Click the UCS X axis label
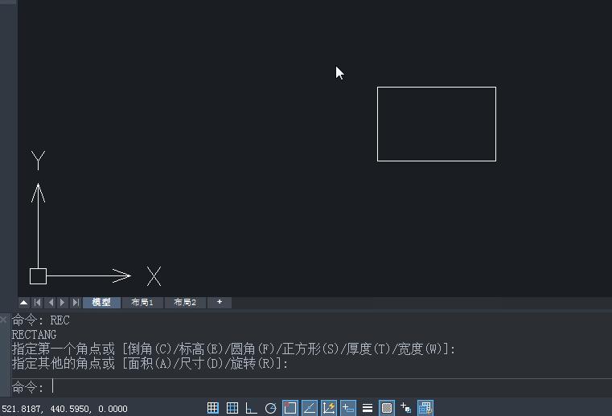This screenshot has height=416, width=612. pyautogui.click(x=154, y=276)
